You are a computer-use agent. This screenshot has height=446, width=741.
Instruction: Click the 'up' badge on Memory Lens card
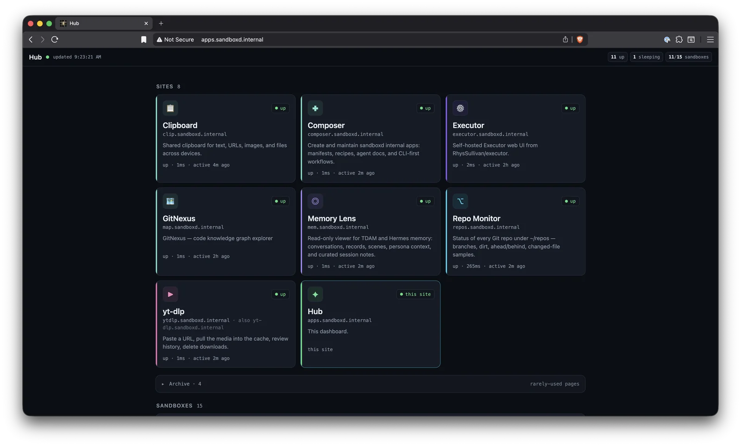click(x=425, y=201)
